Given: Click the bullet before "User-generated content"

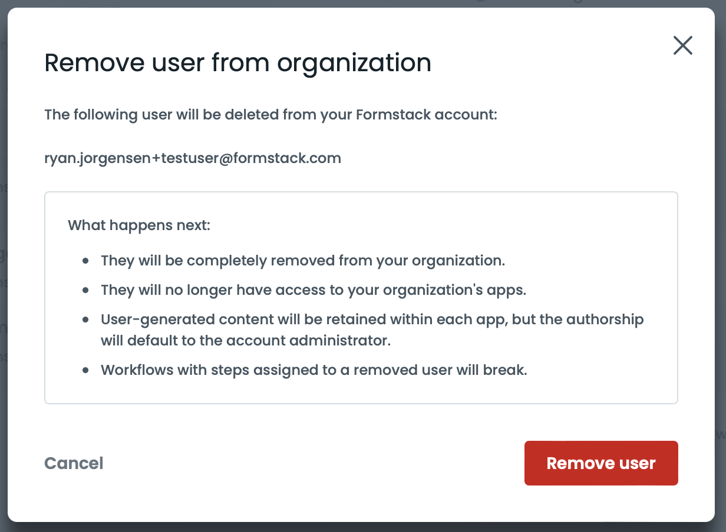Looking at the screenshot, I should [86, 320].
